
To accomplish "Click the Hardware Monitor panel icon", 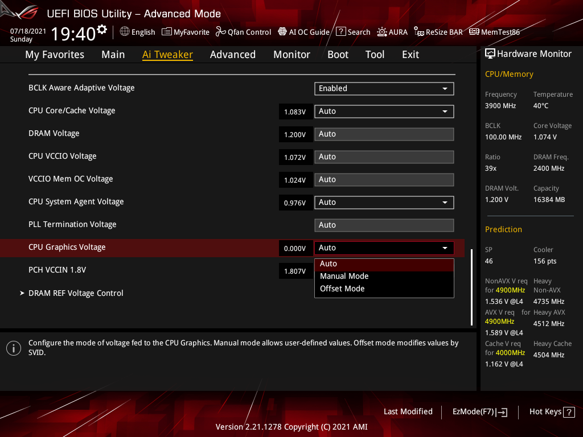I will click(x=490, y=53).
